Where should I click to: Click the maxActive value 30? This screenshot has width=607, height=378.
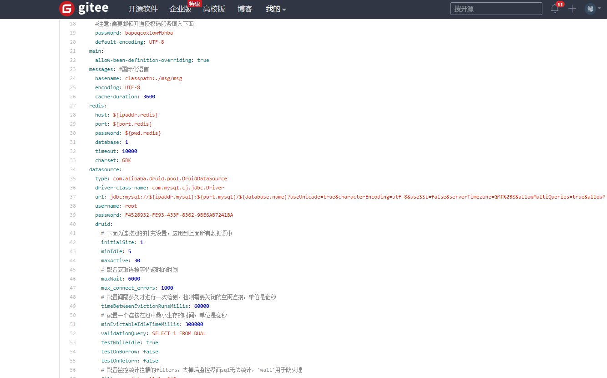tap(137, 261)
